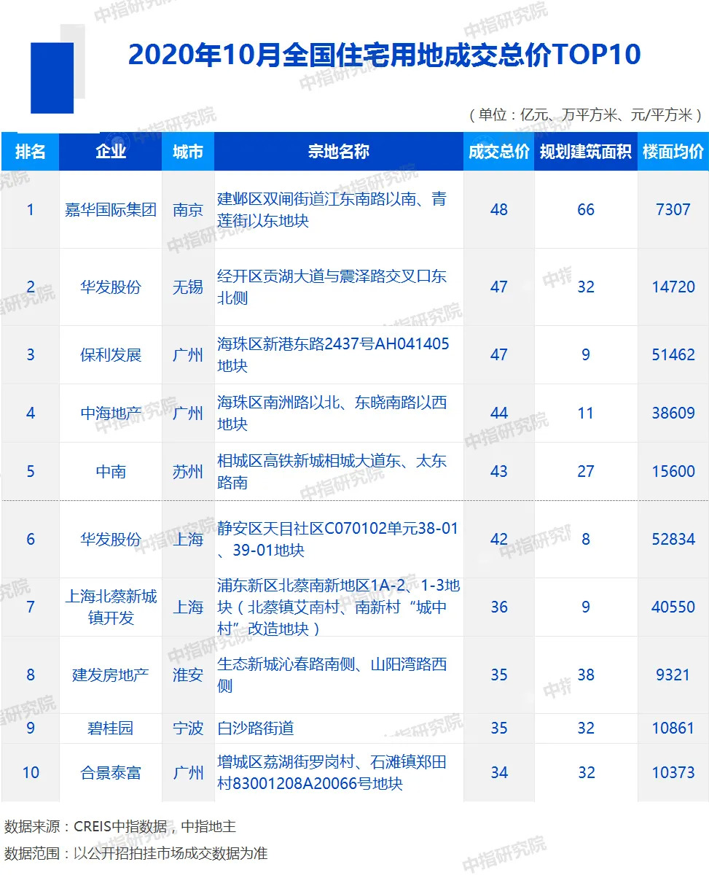The image size is (709, 886).
Task: Select the 规划建筑面积 column header
Action: [x=586, y=152]
